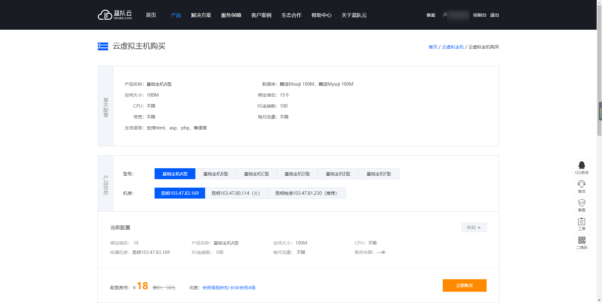Click the user profile icon in header
This screenshot has height=303, width=602.
tap(444, 15)
